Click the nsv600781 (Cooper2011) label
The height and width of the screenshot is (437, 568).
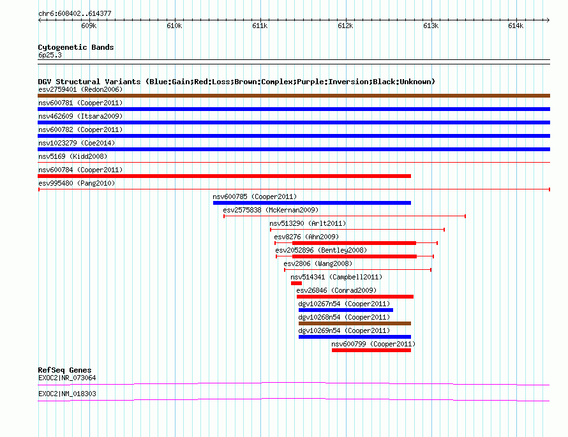coord(80,103)
